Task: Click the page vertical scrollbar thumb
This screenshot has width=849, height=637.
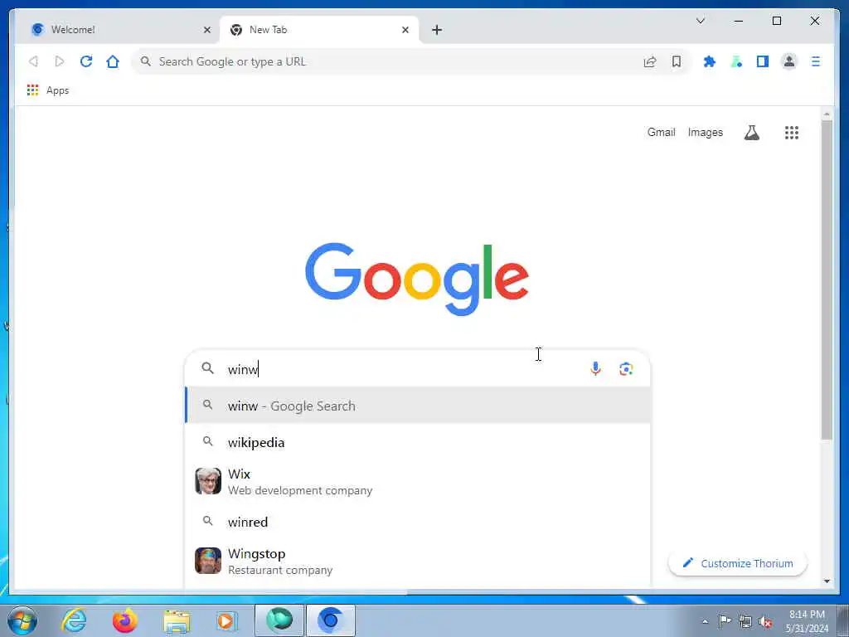Action: 827,280
